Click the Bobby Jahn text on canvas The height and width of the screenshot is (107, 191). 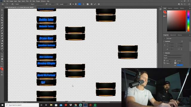tap(46, 20)
